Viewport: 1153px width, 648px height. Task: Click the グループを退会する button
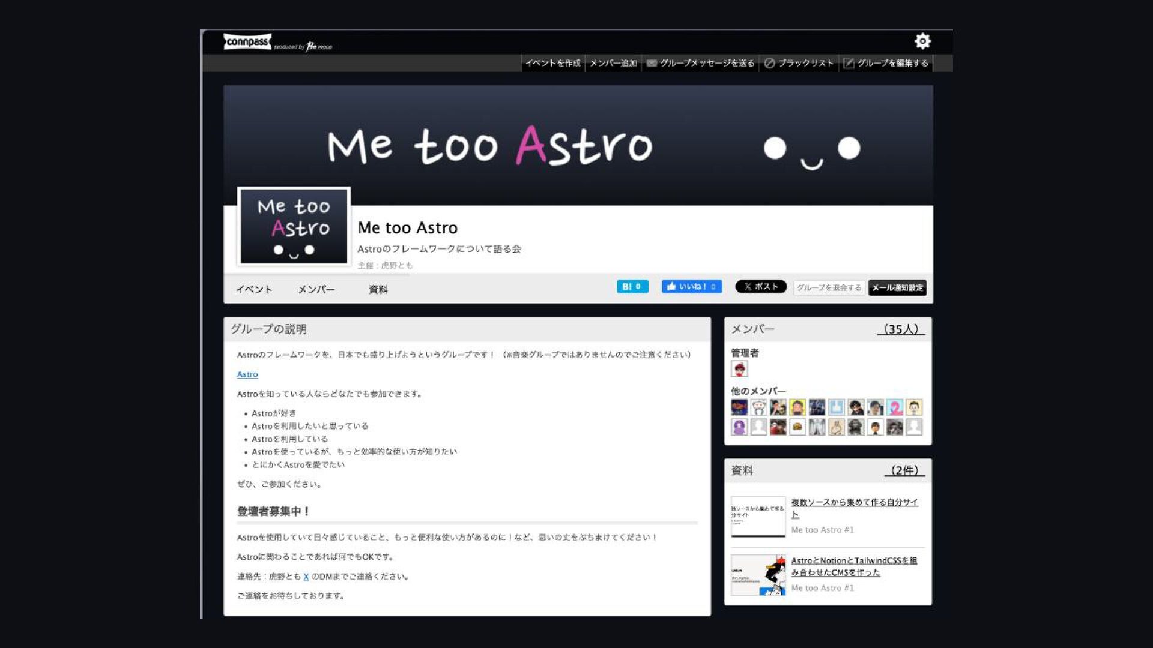[x=829, y=287]
